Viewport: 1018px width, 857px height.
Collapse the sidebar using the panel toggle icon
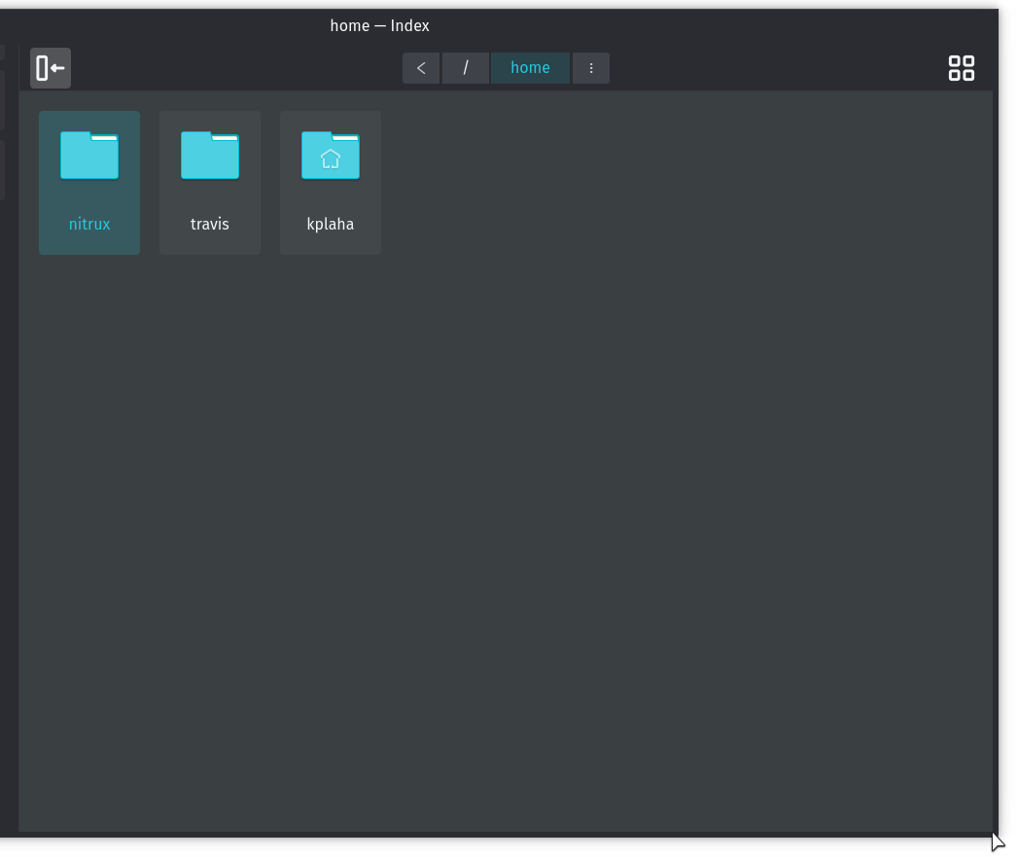[x=50, y=67]
